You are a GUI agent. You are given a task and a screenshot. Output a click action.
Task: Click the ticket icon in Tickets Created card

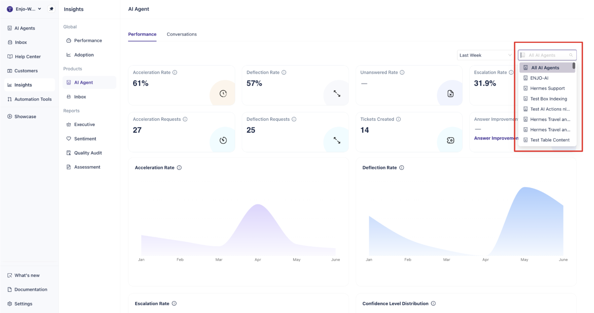point(450,140)
